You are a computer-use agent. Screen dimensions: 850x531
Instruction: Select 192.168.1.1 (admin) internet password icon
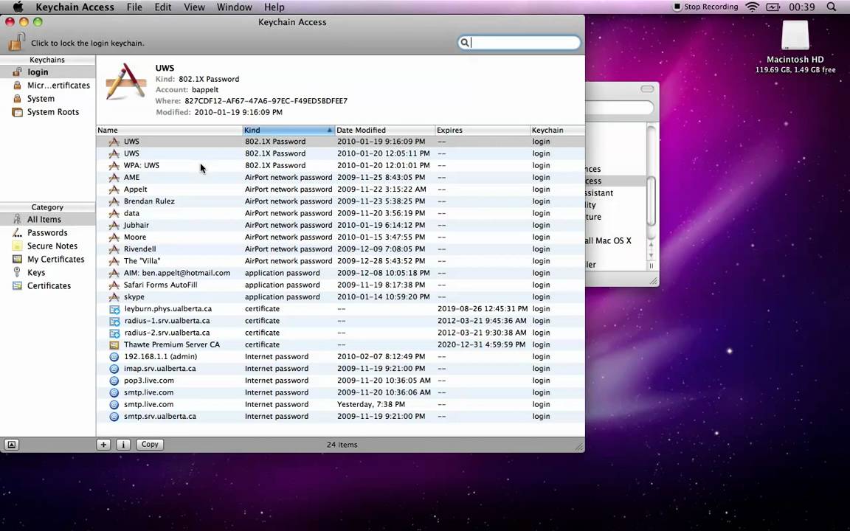(x=114, y=356)
